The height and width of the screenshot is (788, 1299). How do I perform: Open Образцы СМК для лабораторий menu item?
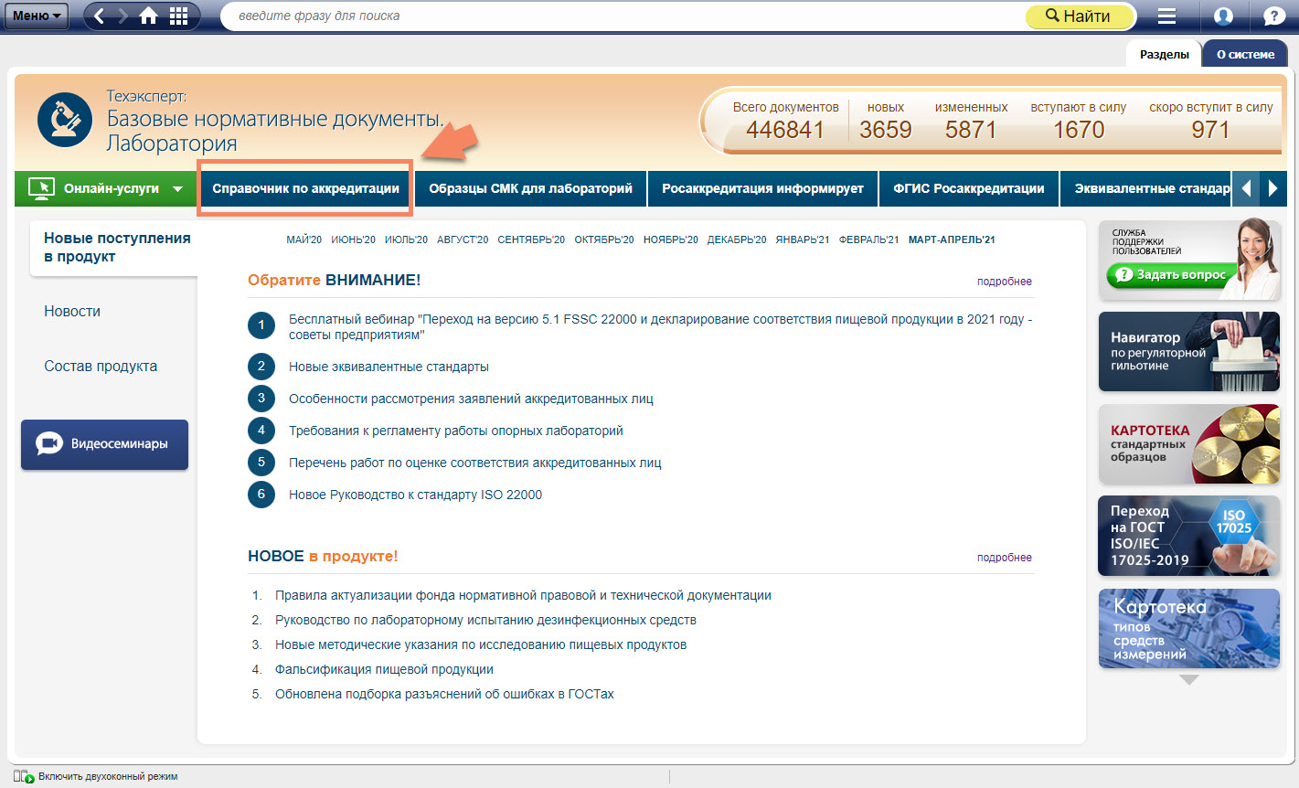coord(530,188)
